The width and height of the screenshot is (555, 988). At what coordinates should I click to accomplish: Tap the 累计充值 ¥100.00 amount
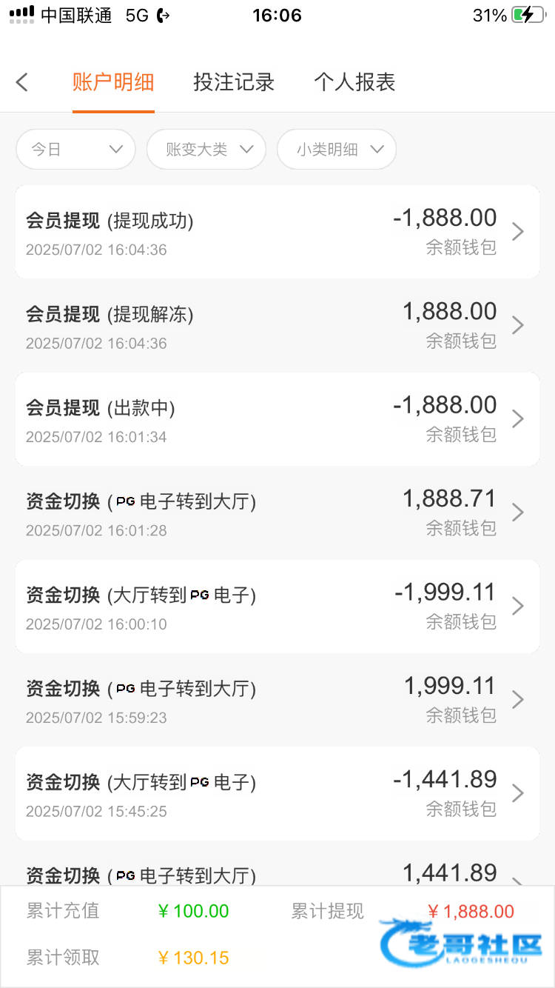[193, 912]
